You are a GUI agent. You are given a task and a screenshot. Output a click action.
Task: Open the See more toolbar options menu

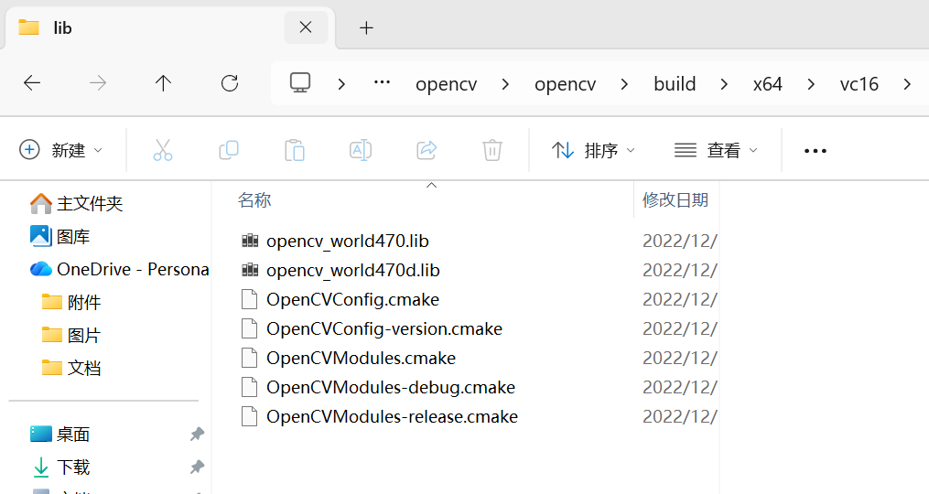tap(816, 151)
